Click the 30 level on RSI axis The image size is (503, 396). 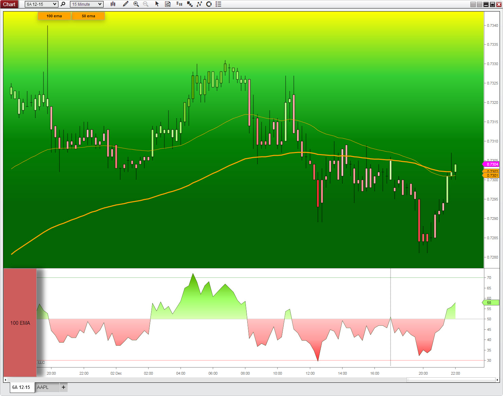click(489, 360)
